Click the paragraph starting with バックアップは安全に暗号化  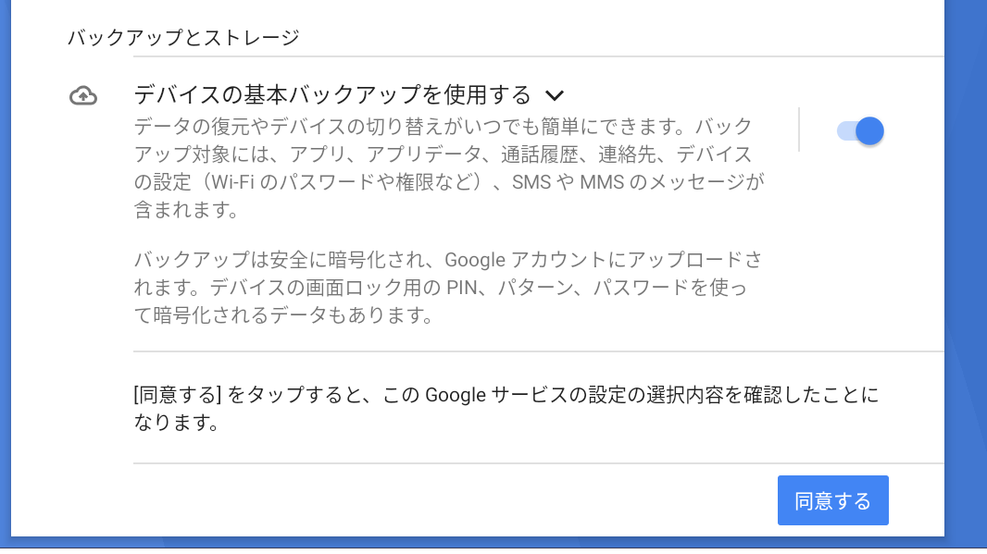[x=447, y=287]
